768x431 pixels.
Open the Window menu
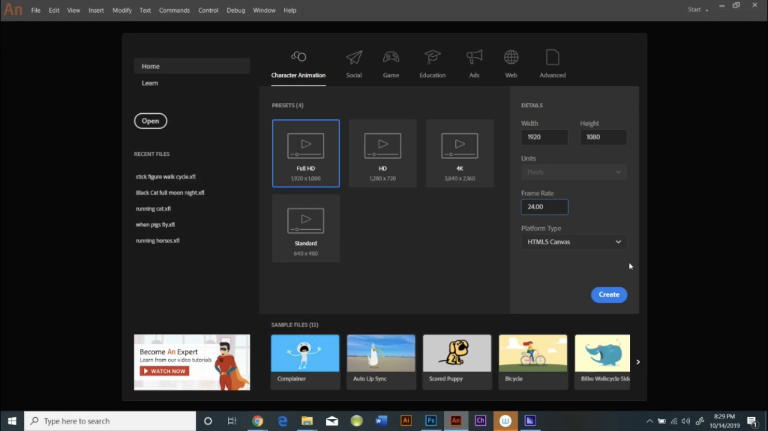point(264,10)
